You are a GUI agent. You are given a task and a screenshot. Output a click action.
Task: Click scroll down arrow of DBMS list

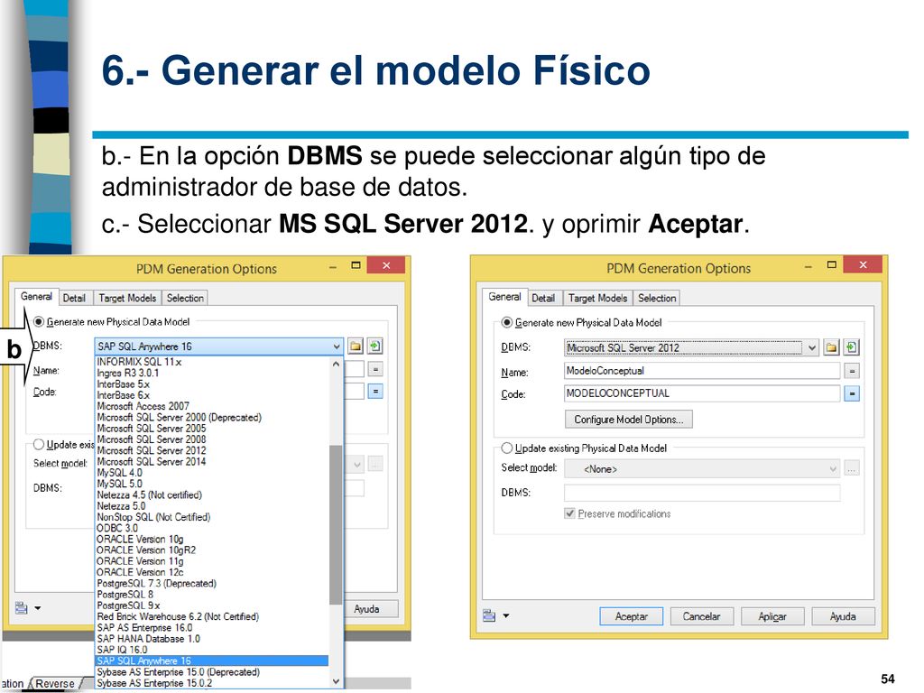336,681
